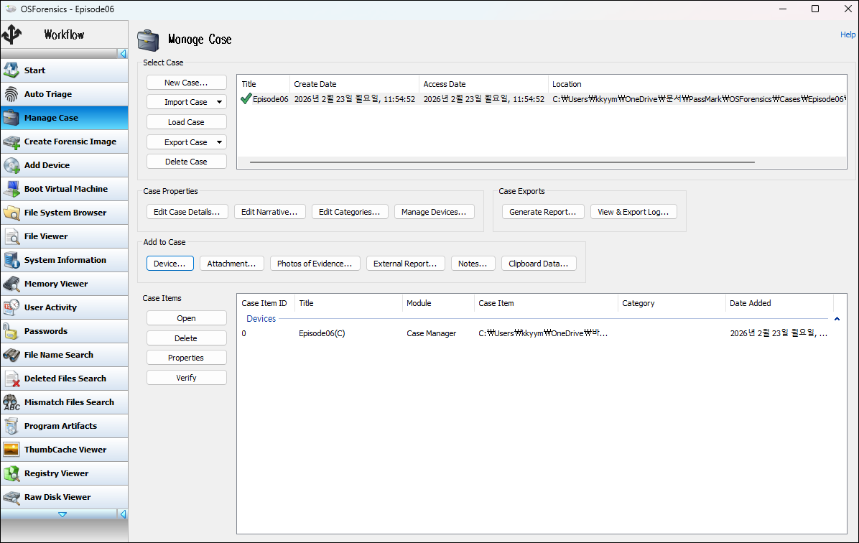Click the Manage Case header briefcase icon

coord(148,40)
